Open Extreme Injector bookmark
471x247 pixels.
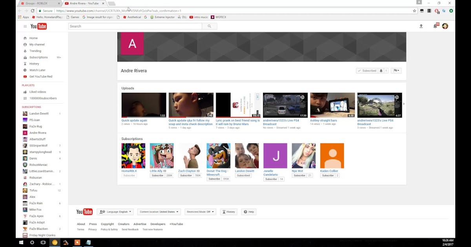coord(162,17)
